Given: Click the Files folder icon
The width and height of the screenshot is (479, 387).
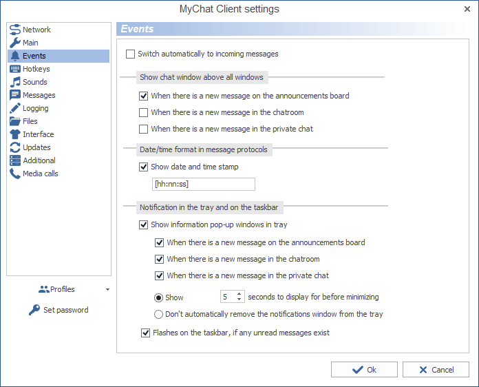Looking at the screenshot, I should [x=15, y=121].
